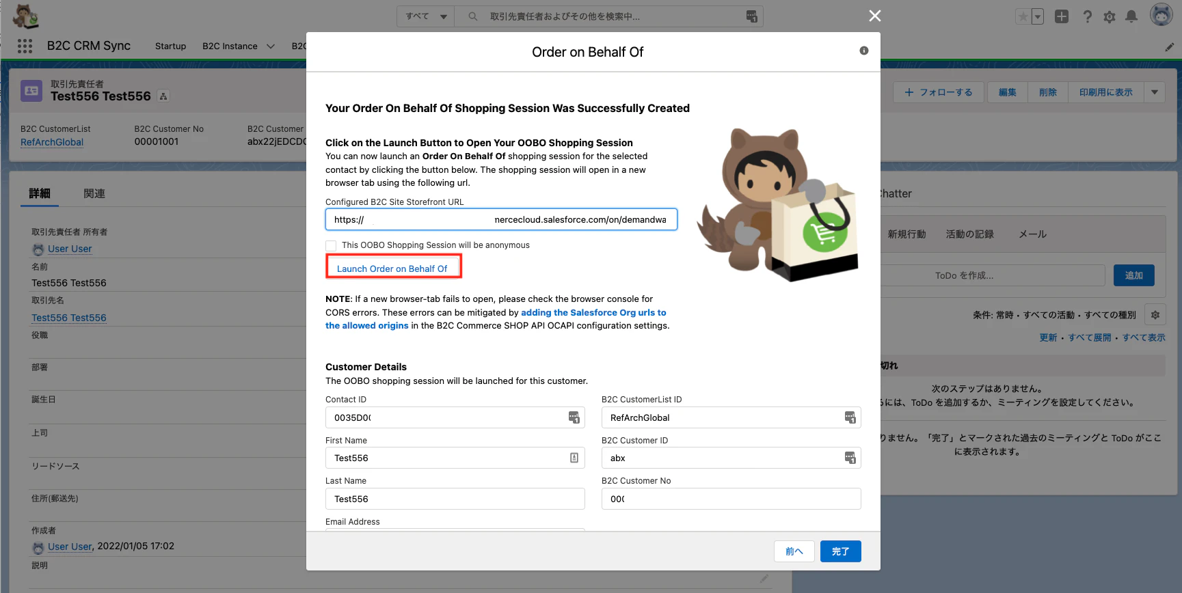
Task: Click the owner avatar next to User User
Action: 38,249
